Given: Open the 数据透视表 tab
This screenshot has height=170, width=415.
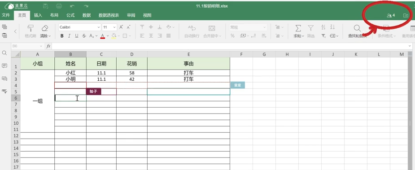Looking at the screenshot, I should 109,15.
